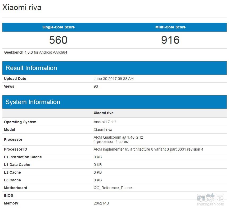Click the Geekbench 4.0.0 for Android text
229x209 pixels.
tap(35, 52)
